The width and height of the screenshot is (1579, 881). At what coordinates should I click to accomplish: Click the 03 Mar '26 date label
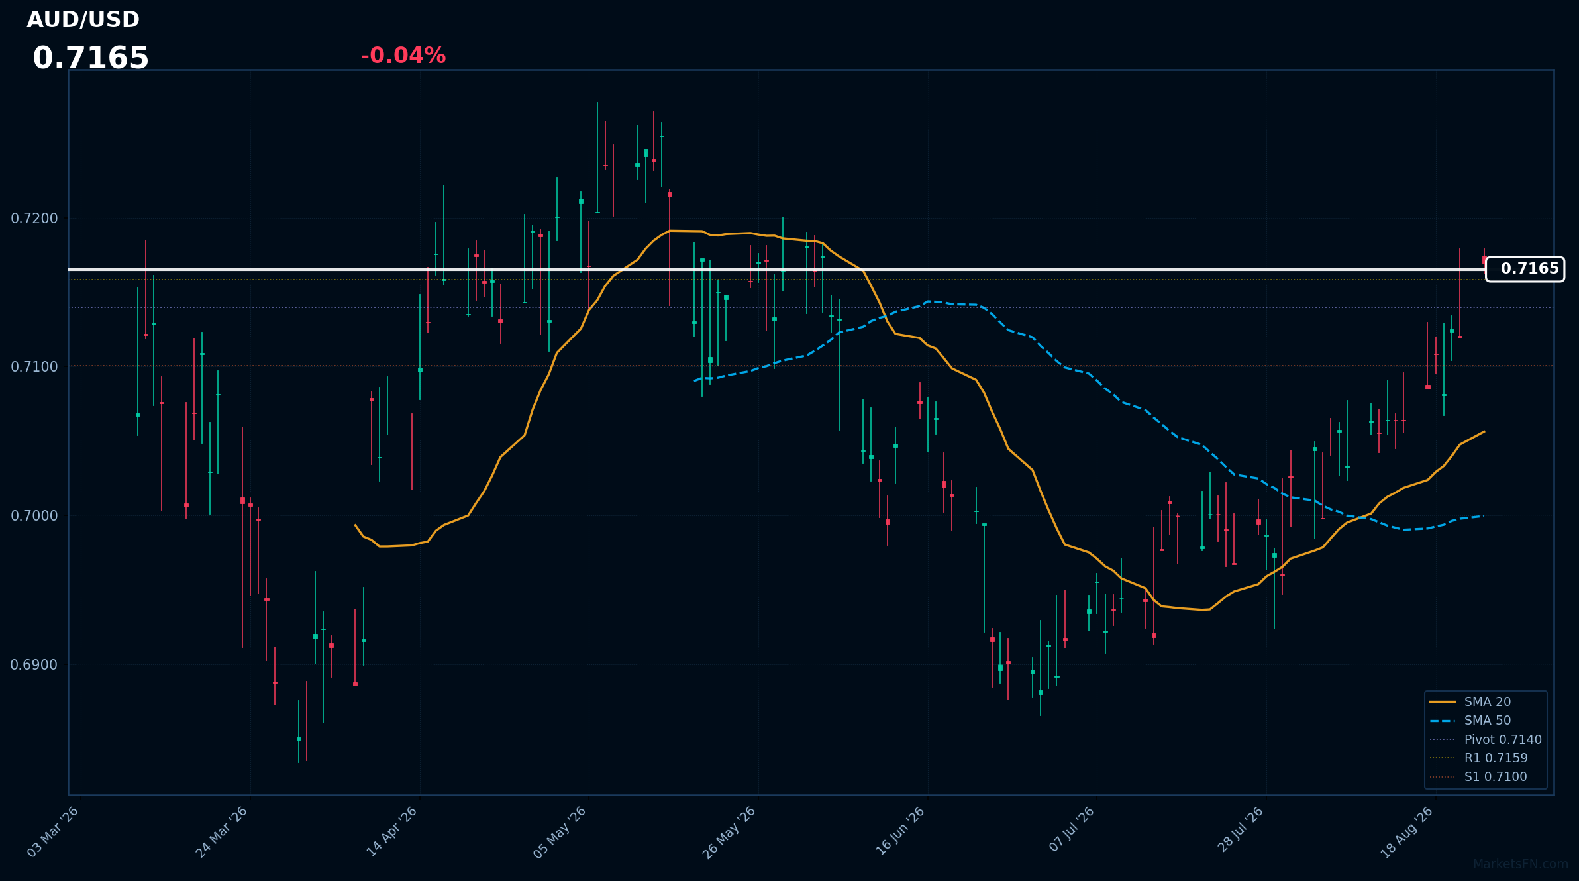(x=54, y=832)
